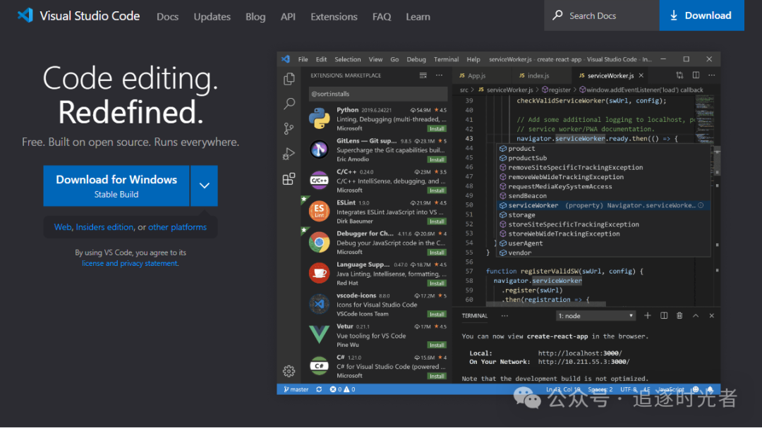The image size is (762, 428).
Task: Click the GitLens extension icon
Action: click(x=320, y=149)
